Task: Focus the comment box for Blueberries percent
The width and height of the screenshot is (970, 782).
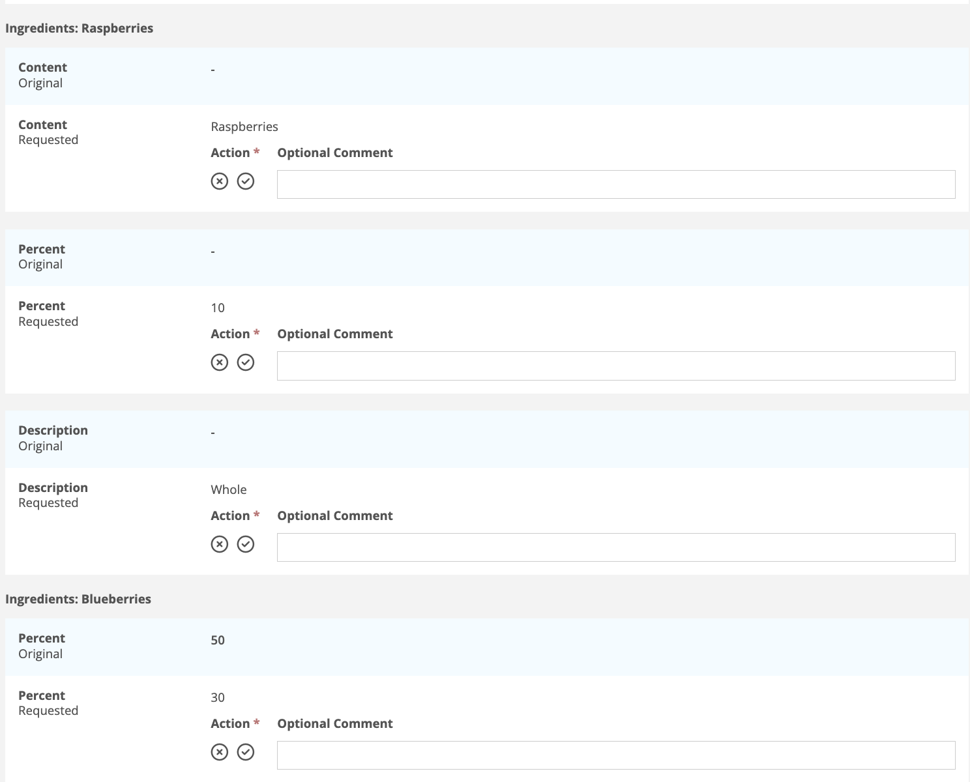Action: tap(615, 755)
